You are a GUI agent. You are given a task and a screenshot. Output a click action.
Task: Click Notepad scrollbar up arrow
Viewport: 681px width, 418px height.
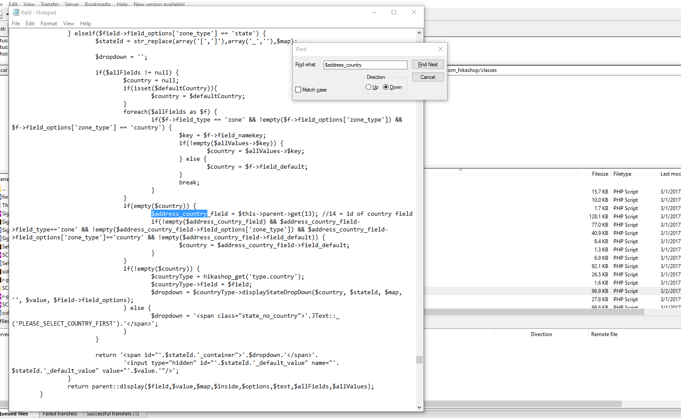coord(419,33)
